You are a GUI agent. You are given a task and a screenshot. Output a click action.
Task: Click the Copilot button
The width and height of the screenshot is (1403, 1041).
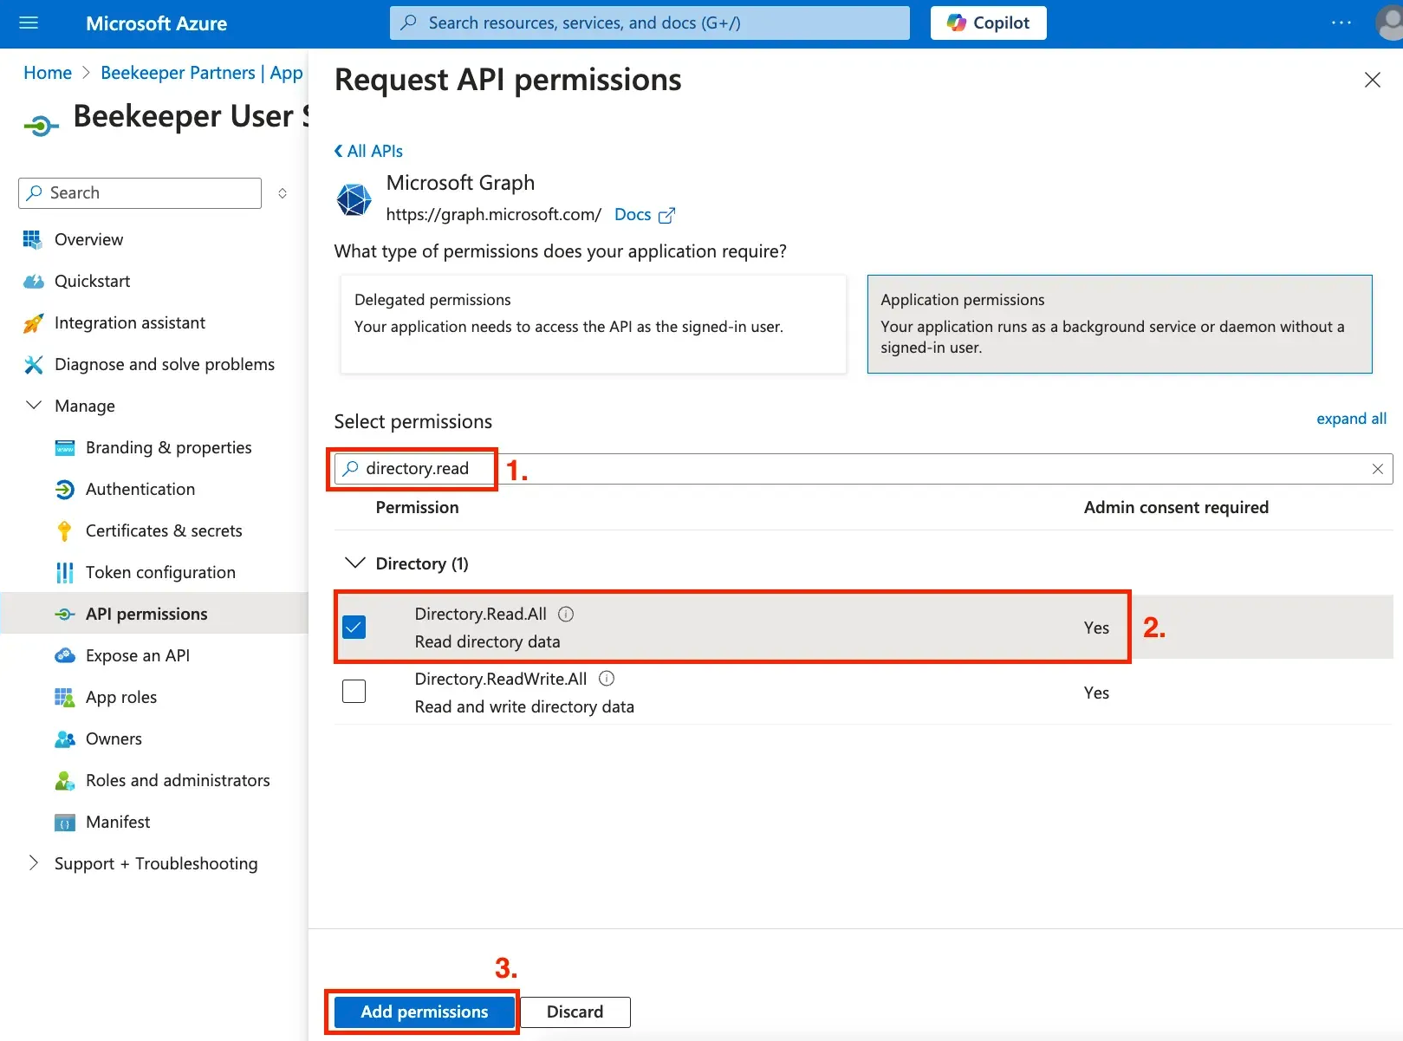tap(988, 23)
